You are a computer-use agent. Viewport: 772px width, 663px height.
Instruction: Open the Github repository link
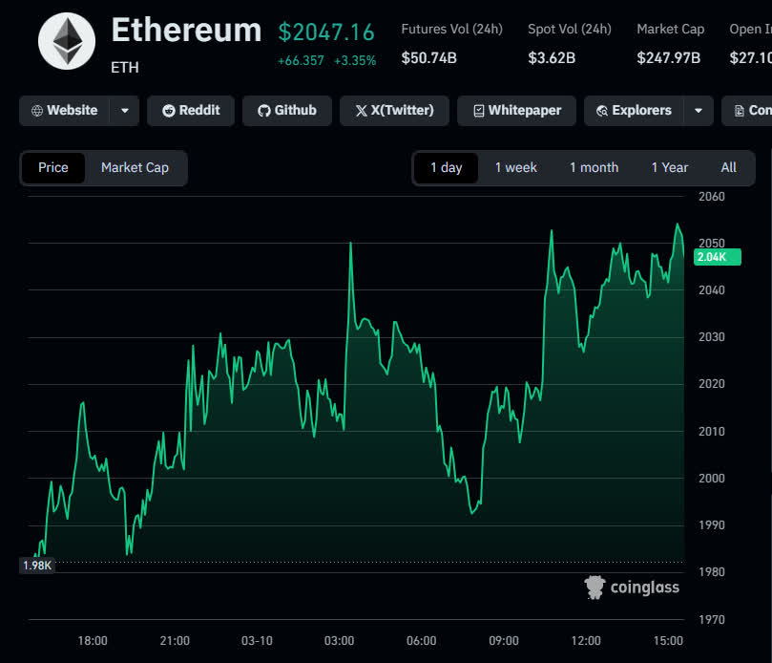(286, 111)
